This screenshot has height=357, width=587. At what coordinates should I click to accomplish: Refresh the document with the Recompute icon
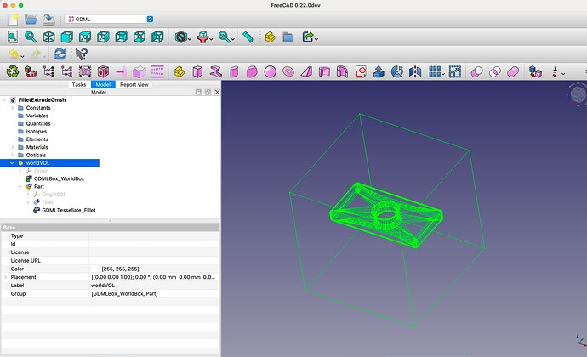coord(60,54)
